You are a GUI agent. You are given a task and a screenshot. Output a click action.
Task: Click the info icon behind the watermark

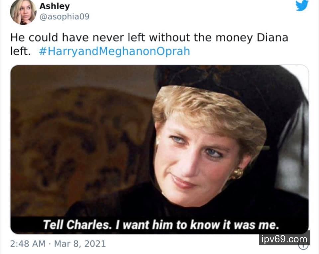[303, 246]
